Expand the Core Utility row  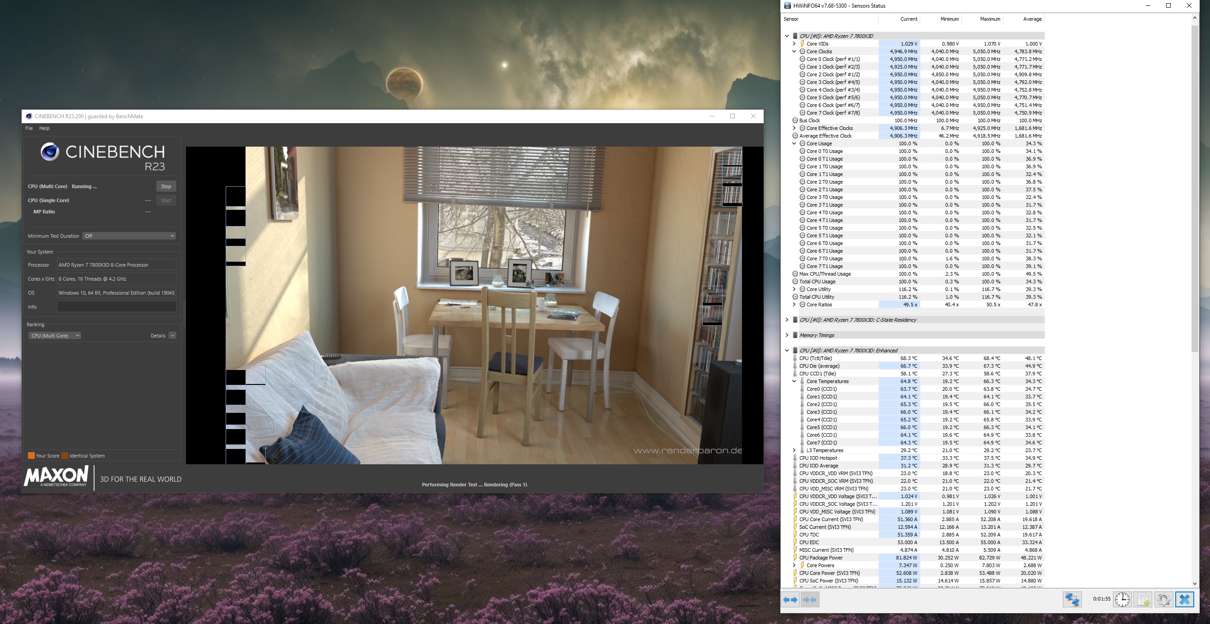[x=794, y=289]
